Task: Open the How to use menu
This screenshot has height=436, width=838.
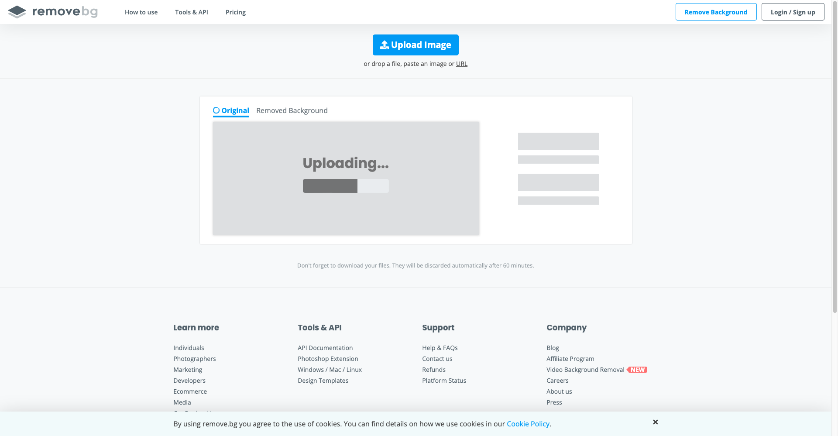Action: click(x=141, y=12)
